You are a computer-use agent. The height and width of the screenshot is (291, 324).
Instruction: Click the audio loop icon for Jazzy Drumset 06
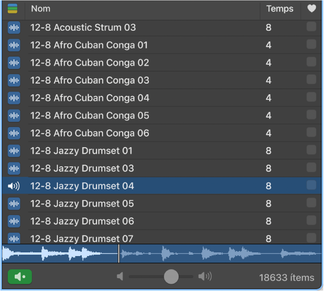click(14, 221)
